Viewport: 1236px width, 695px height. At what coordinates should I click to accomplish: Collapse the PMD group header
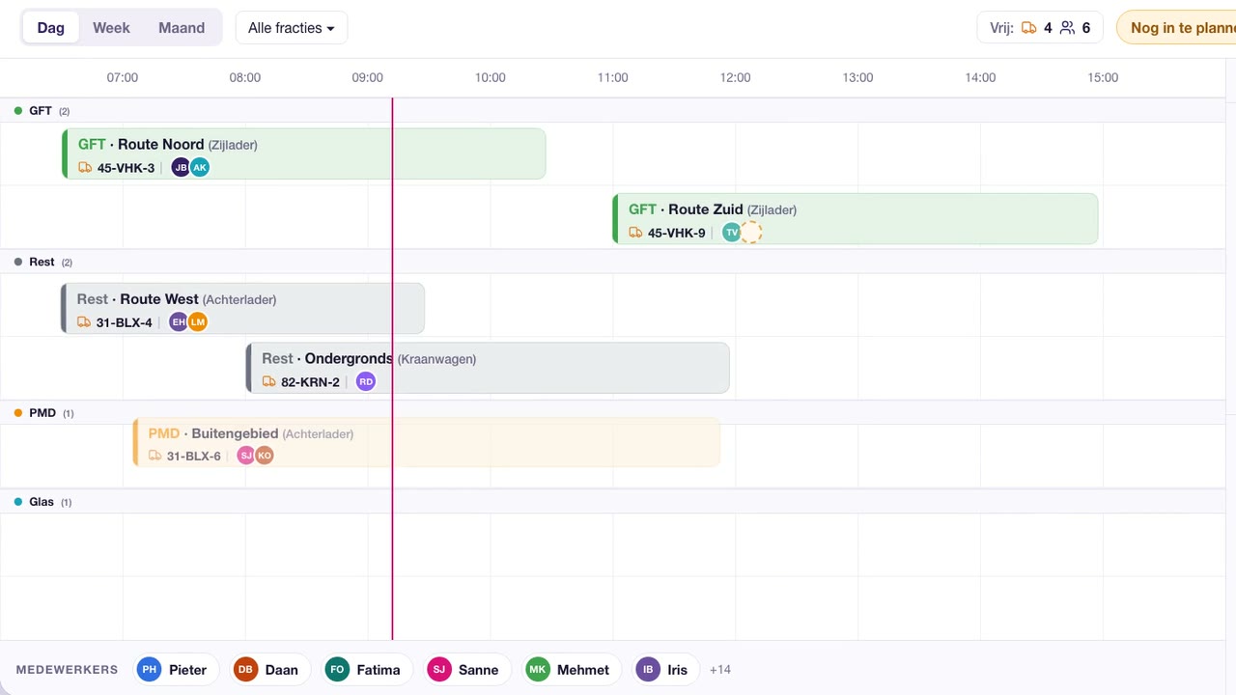[x=612, y=413]
